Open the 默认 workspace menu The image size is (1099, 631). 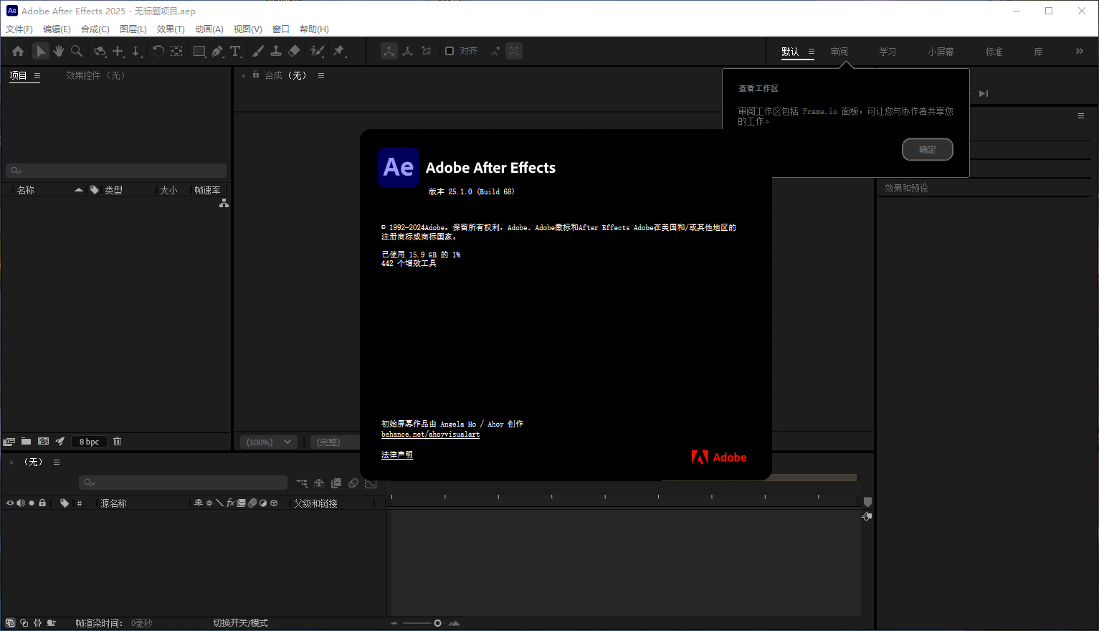[812, 52]
